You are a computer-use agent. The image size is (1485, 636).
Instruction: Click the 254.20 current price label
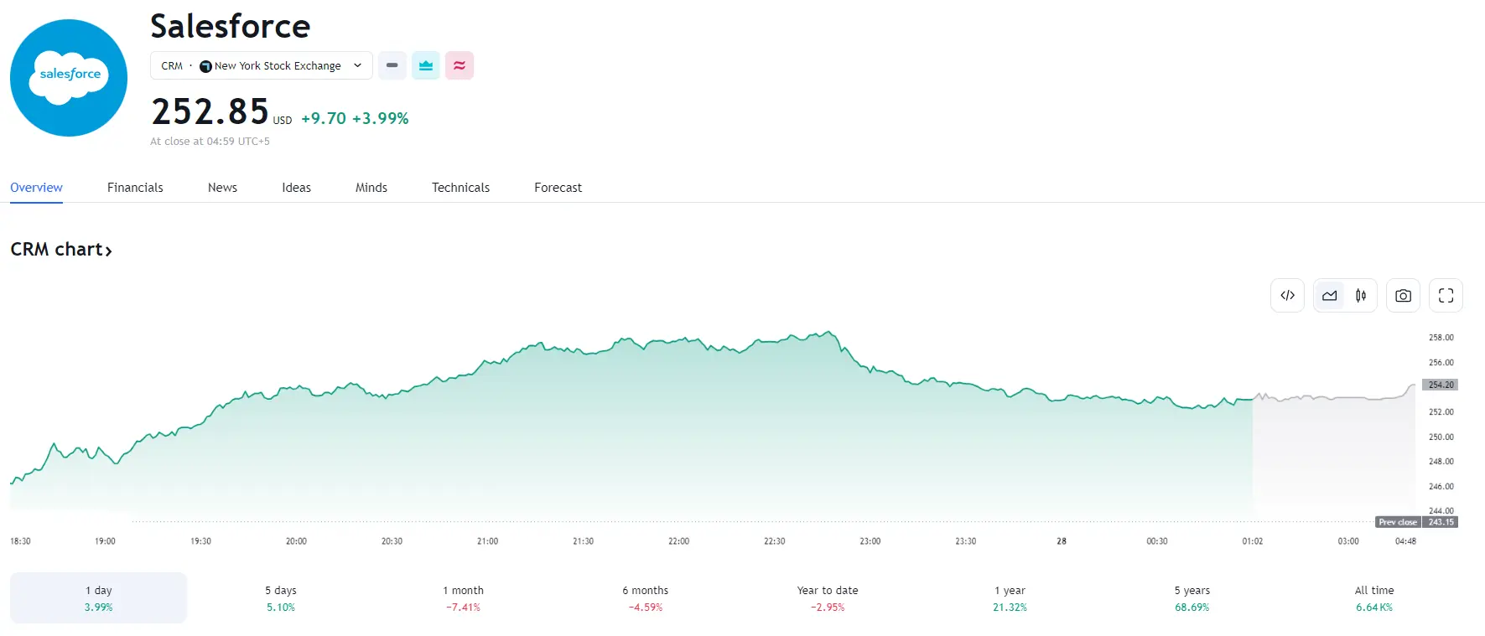(x=1441, y=385)
